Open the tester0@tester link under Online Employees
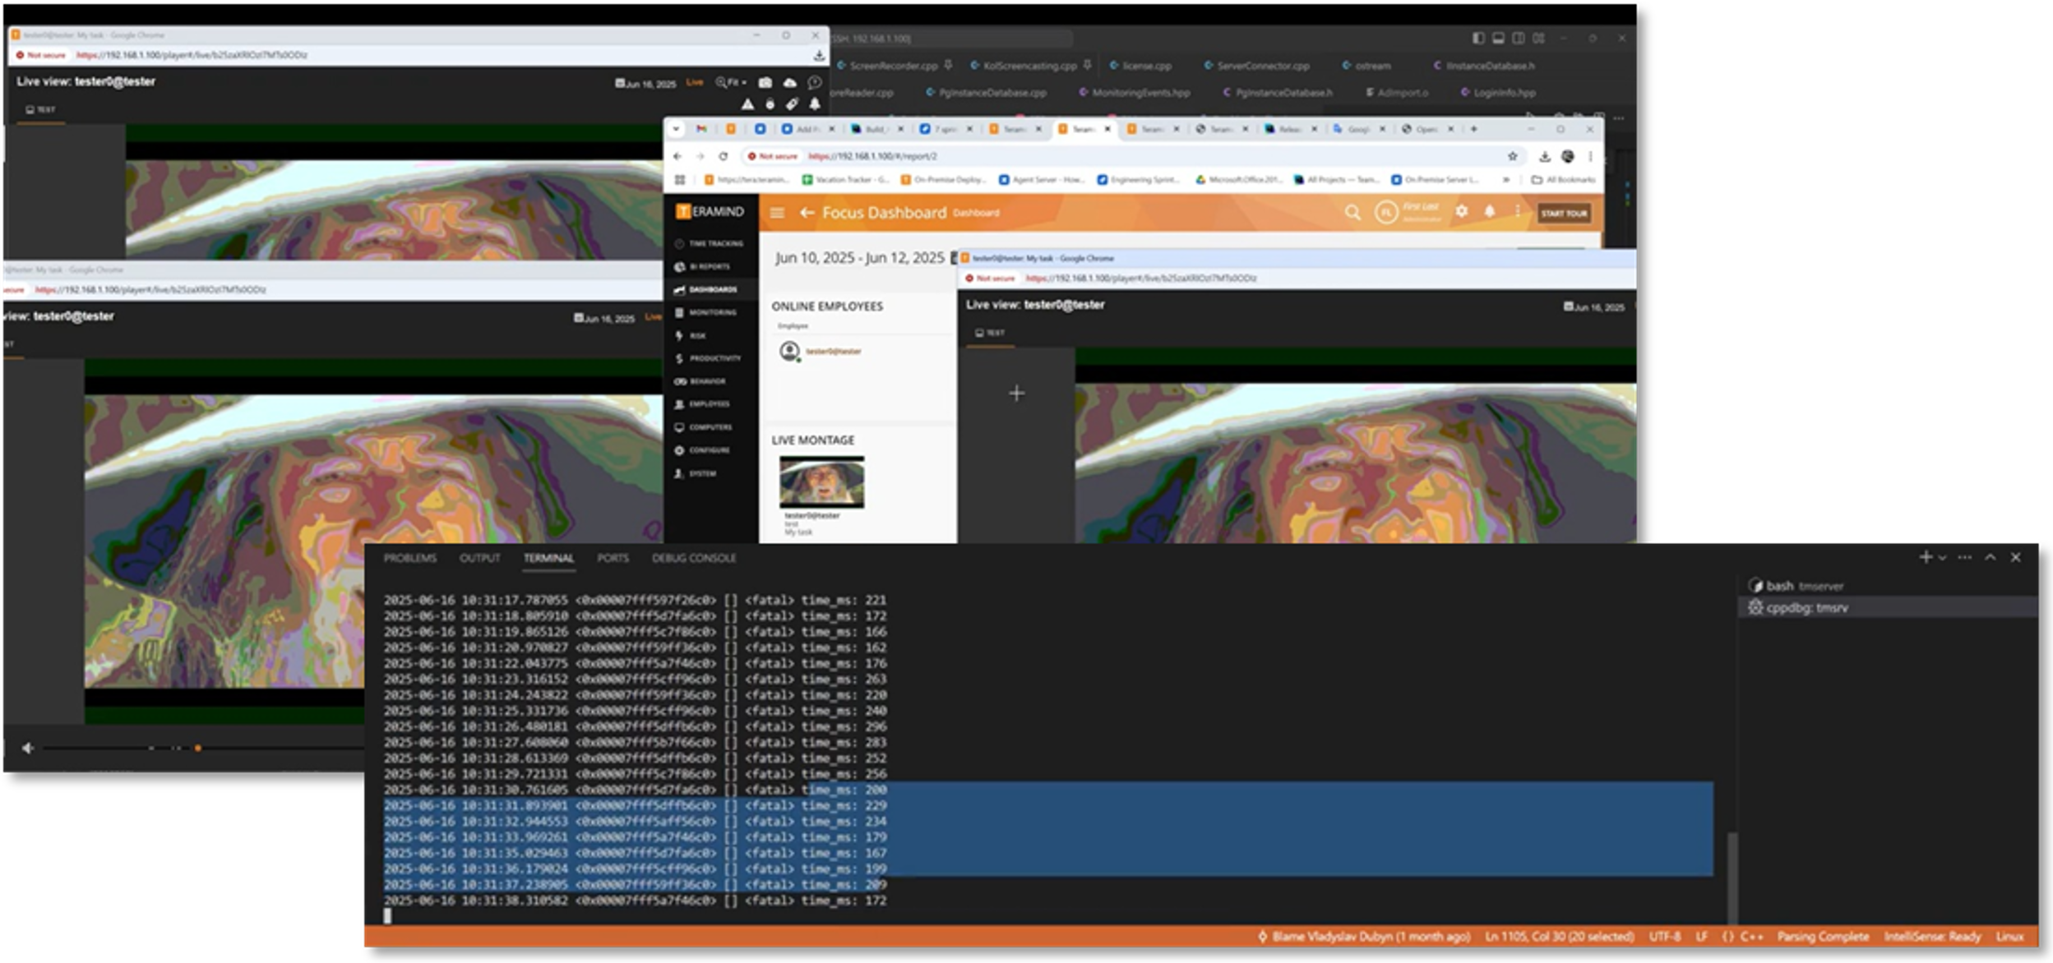 (x=833, y=352)
